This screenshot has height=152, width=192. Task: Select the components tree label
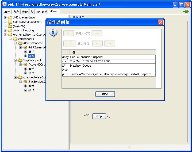click(x=26, y=39)
